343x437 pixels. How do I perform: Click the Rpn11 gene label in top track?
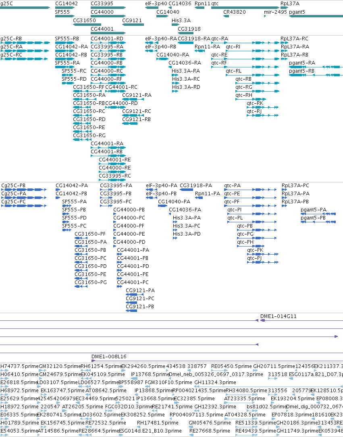click(202, 4)
